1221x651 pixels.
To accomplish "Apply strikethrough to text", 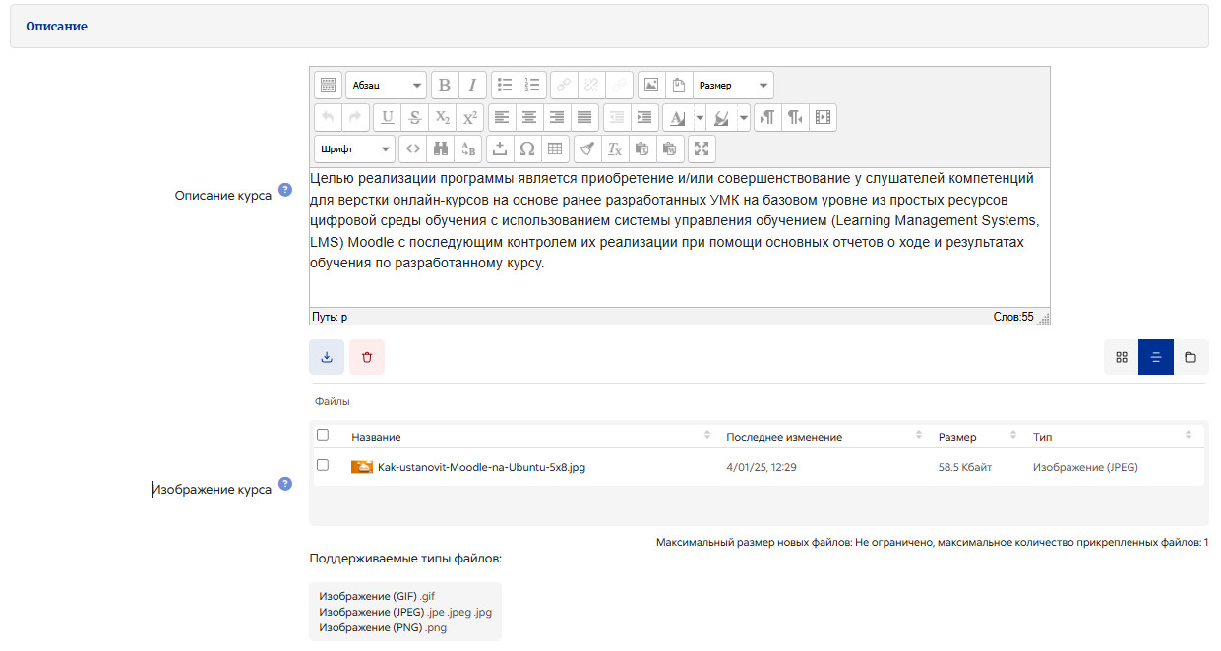I will click(415, 118).
